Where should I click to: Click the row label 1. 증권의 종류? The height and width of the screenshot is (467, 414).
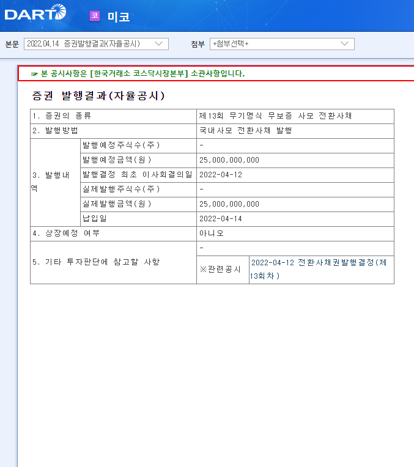coord(62,116)
